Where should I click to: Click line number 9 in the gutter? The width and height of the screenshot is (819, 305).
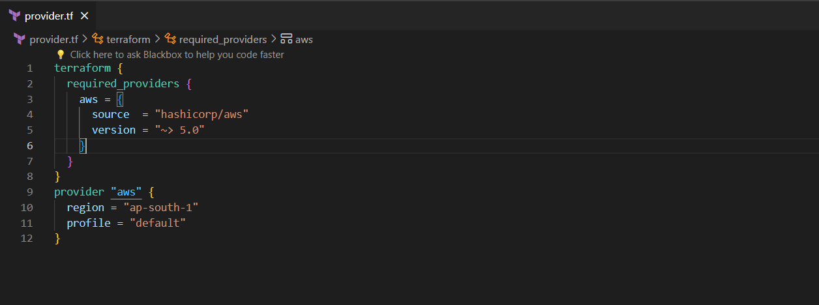(x=30, y=192)
